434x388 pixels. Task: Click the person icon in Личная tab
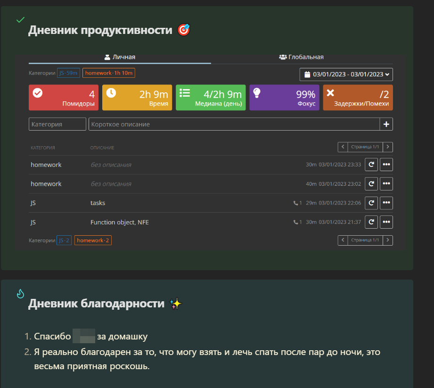107,57
